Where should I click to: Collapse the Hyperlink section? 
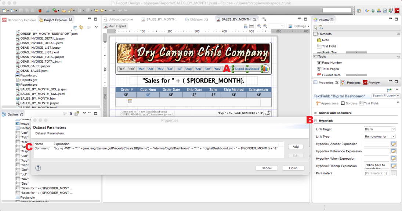tap(316, 121)
